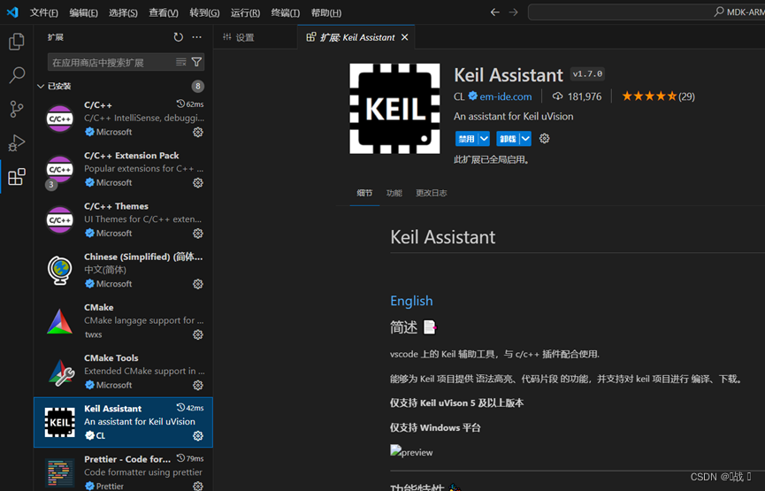Image resolution: width=765 pixels, height=491 pixels.
Task: Switch to the 更改日志 changelog tab
Action: coord(432,193)
